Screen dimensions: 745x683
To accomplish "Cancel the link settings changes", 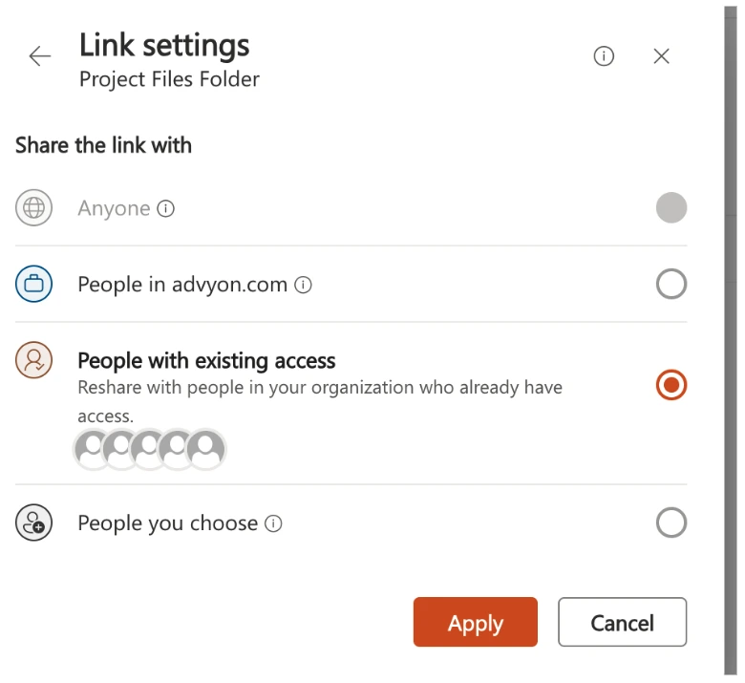I will 622,623.
